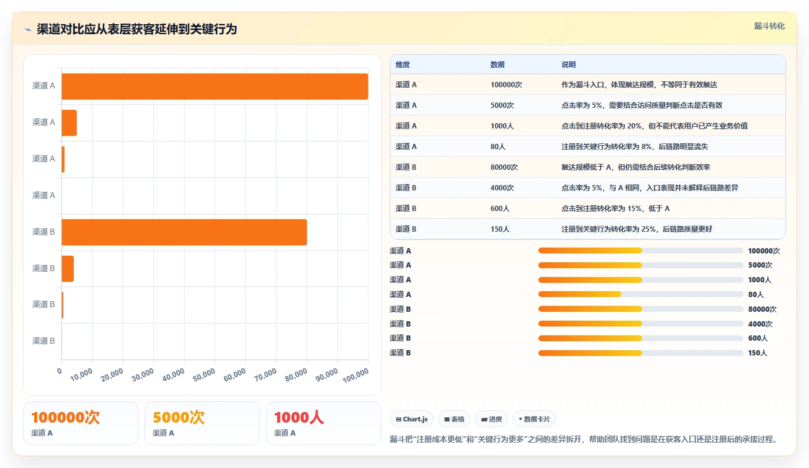The height and width of the screenshot is (468, 809).
Task: Click the 20,000 axis label
Action: pos(113,374)
